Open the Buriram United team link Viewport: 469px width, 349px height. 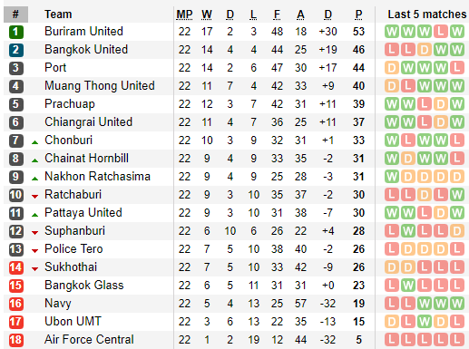coord(83,32)
